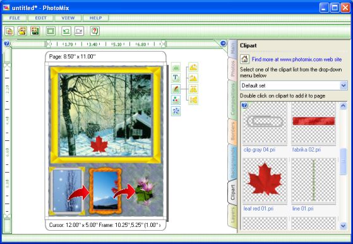The height and width of the screenshot is (244, 353).
Task: Select the winter forest photo in yellow frame
Action: pos(105,114)
